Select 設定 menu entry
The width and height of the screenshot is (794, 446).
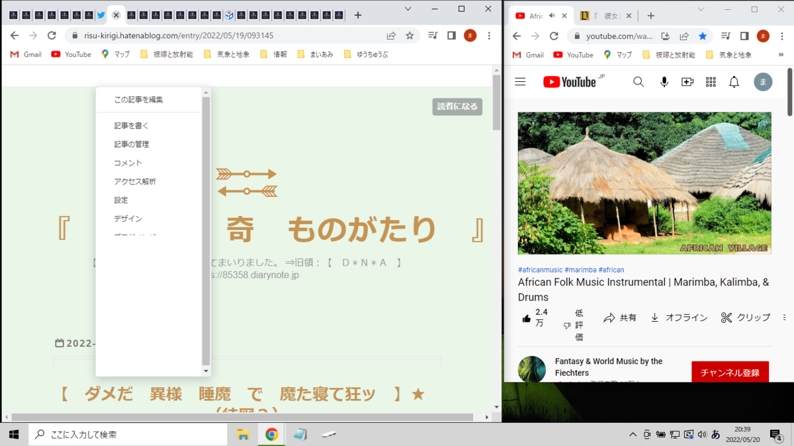[x=121, y=200]
